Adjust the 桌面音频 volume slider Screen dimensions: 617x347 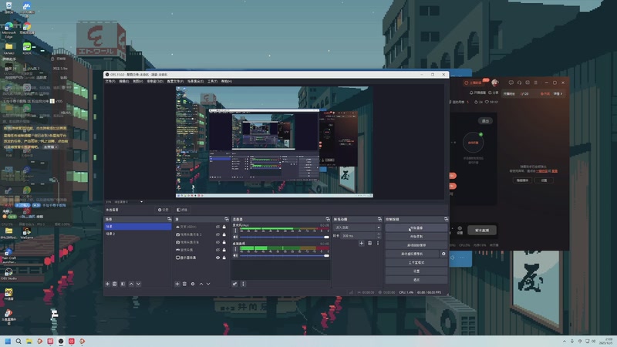(284, 256)
